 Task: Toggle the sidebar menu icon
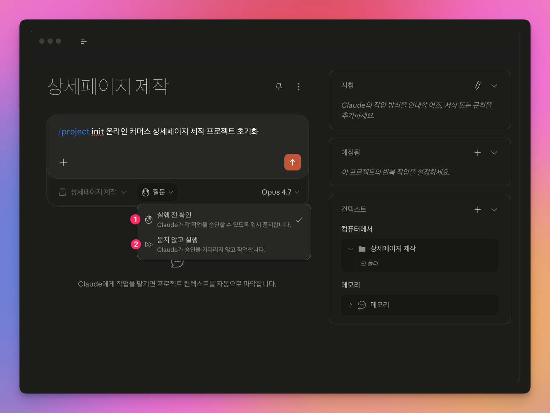coord(84,41)
